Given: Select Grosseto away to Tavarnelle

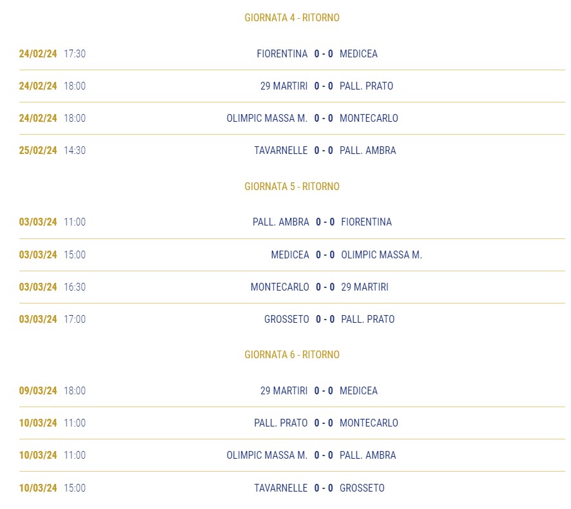Looking at the screenshot, I should [x=362, y=488].
